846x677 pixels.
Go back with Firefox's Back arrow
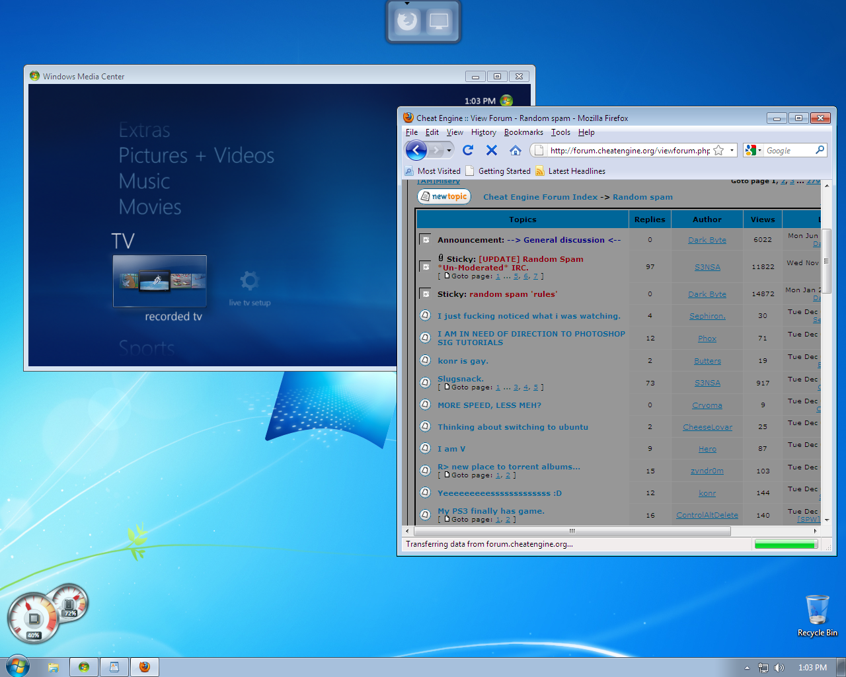pos(416,150)
